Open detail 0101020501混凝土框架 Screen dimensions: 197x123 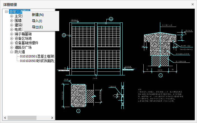point(37,57)
